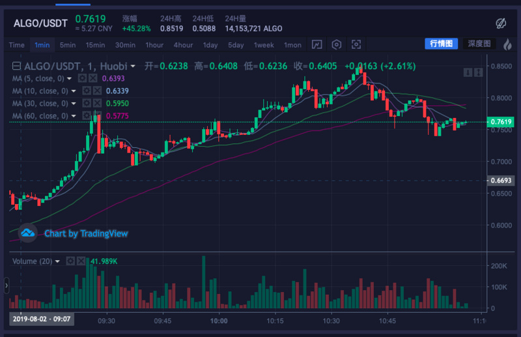This screenshot has width=521, height=337.
Task: Open settings gear for MA (30, close, 0)
Action: coord(87,103)
